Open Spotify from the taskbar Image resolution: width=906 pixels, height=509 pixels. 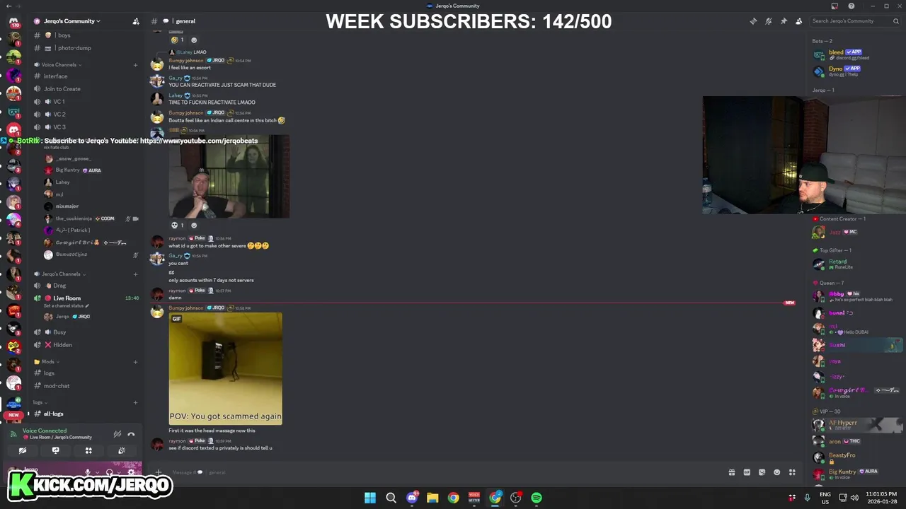coord(537,498)
